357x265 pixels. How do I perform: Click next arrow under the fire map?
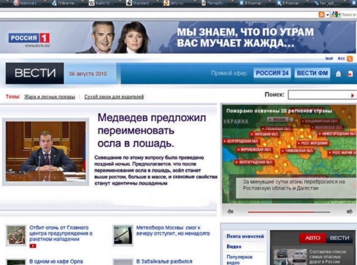tap(349, 211)
